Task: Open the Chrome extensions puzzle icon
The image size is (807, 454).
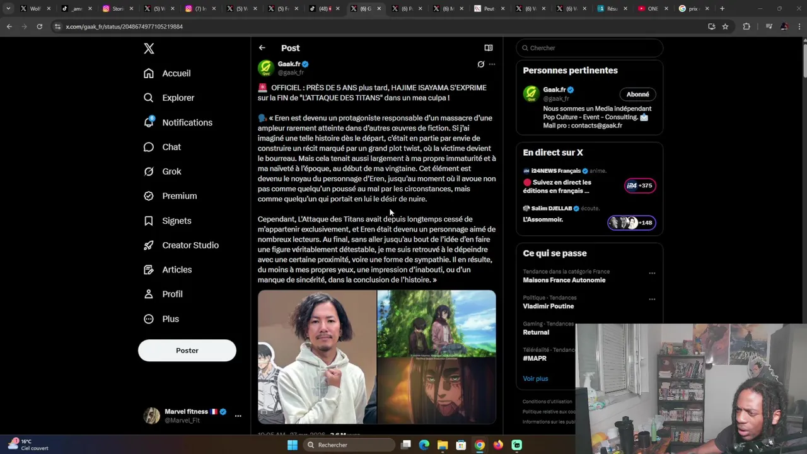Action: pos(746,26)
